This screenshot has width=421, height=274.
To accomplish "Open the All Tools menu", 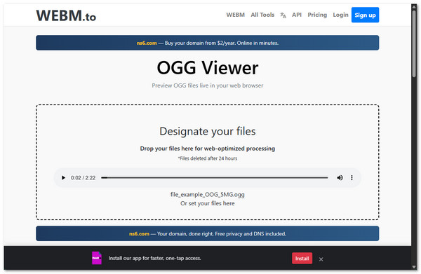I will pos(262,15).
